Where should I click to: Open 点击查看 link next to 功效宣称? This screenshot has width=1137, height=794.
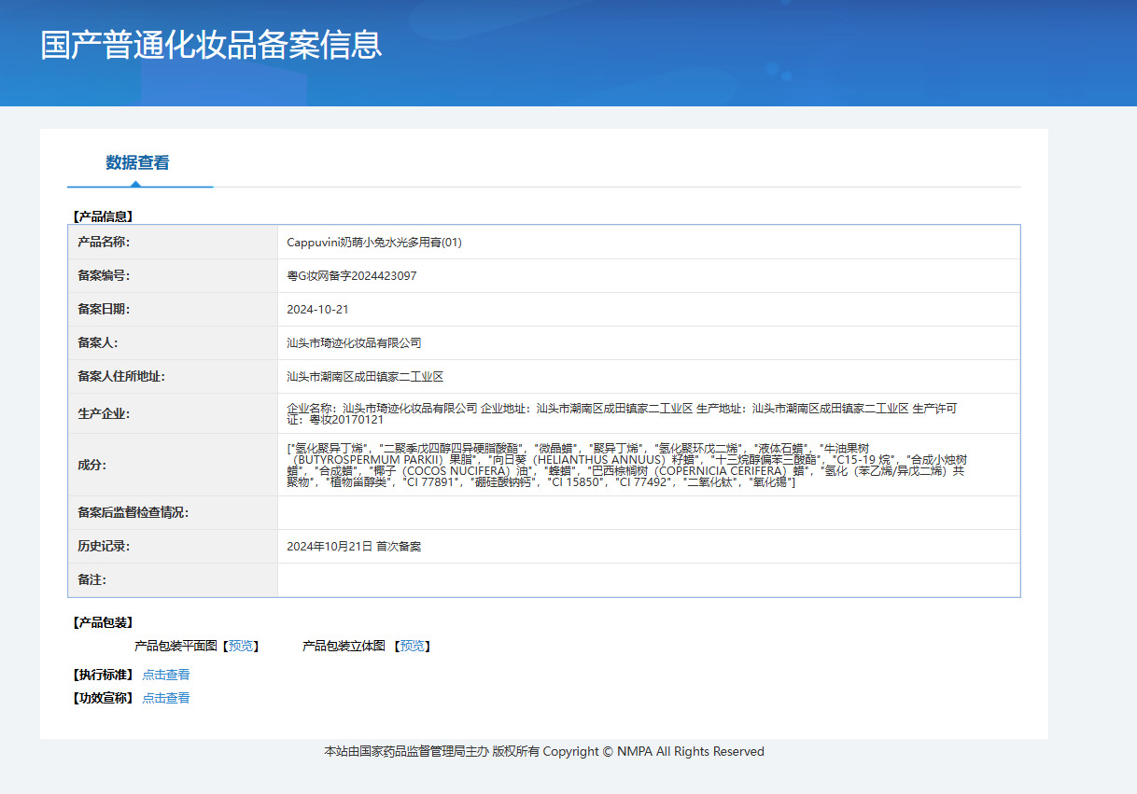click(166, 698)
